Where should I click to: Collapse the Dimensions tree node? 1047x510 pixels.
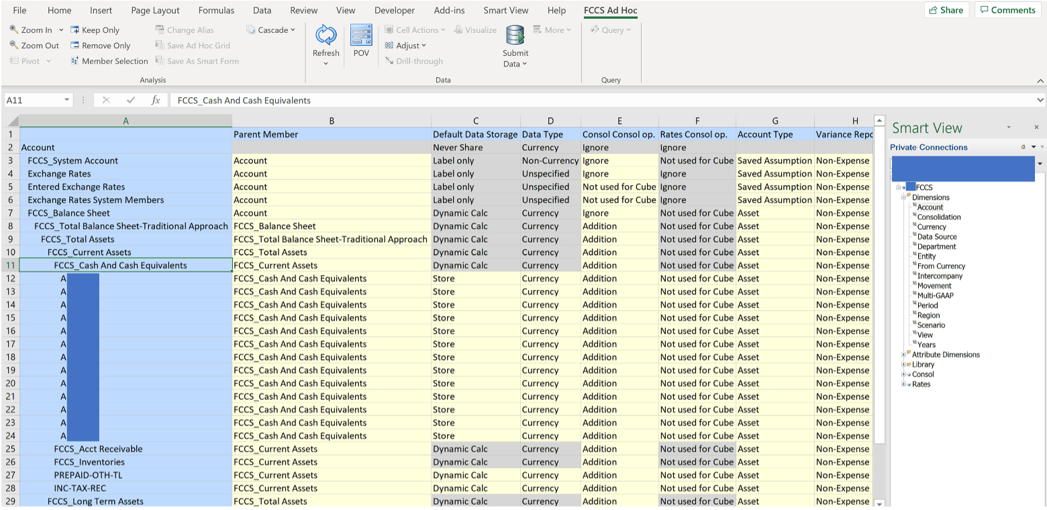[x=903, y=197]
